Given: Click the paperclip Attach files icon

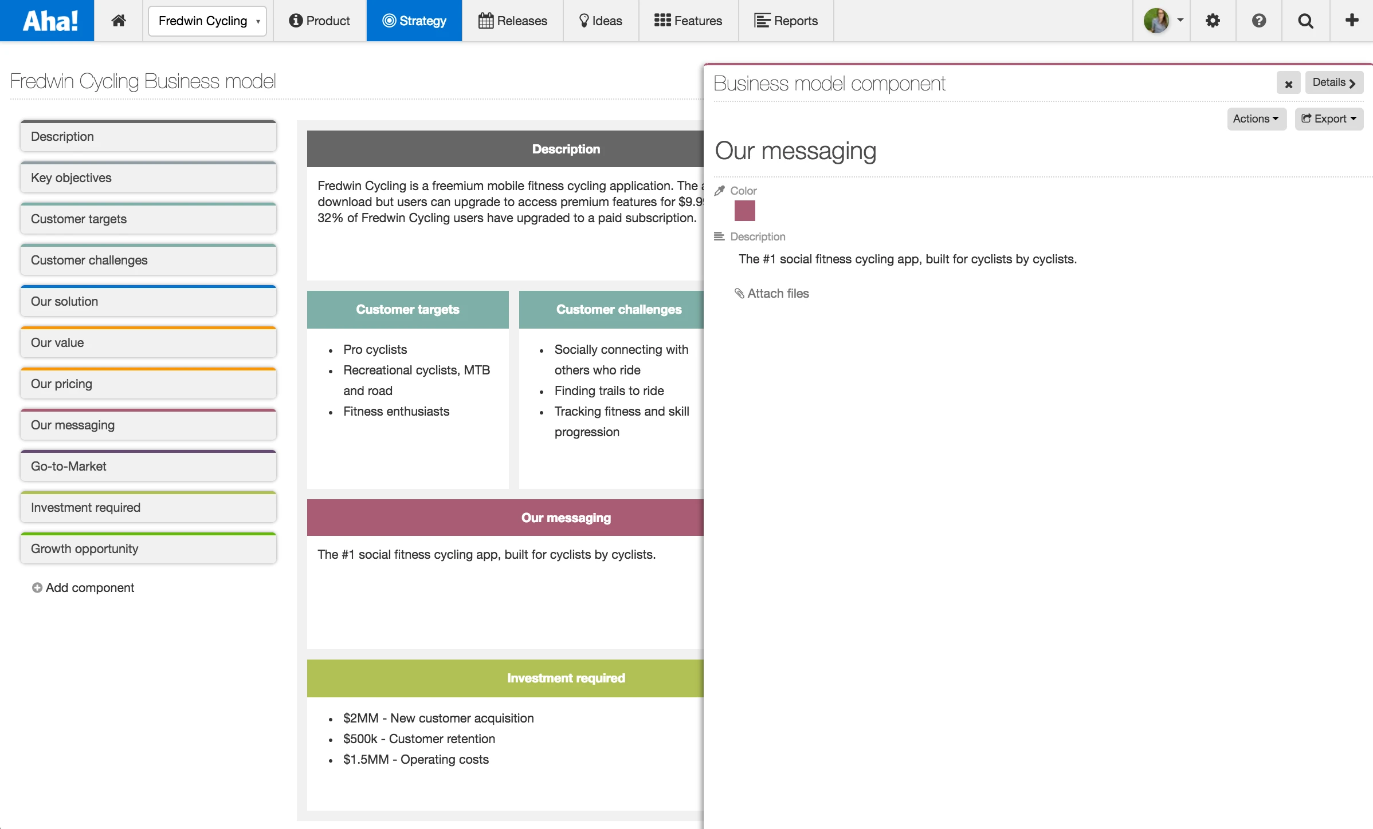Looking at the screenshot, I should 739,293.
